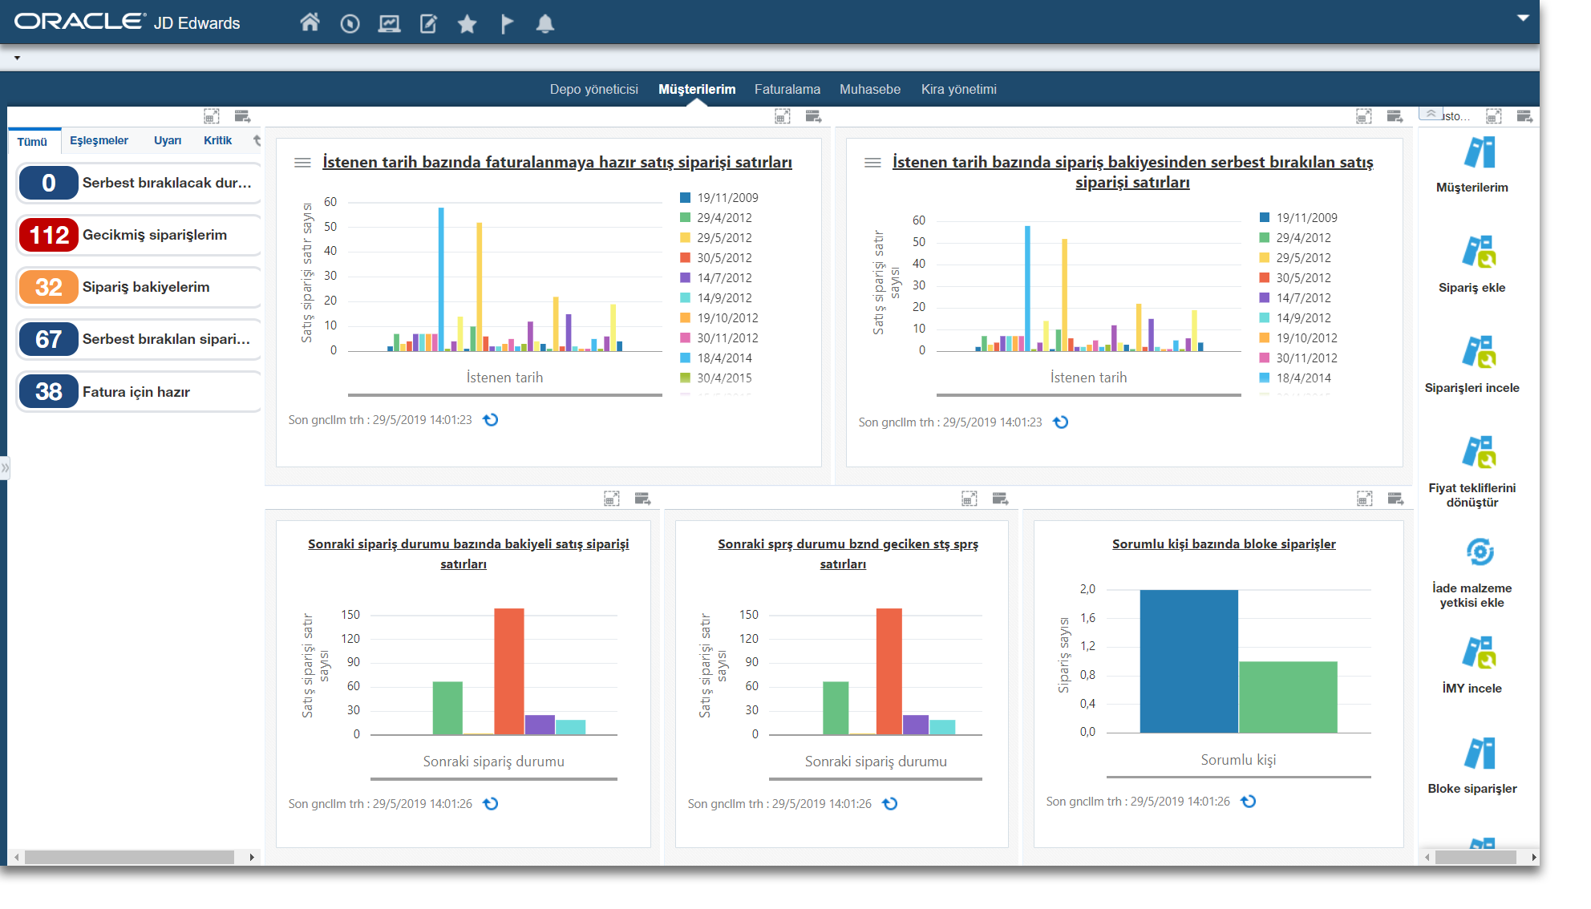The height and width of the screenshot is (909, 1591).
Task: Open the recent reports clock icon
Action: pyautogui.click(x=350, y=24)
